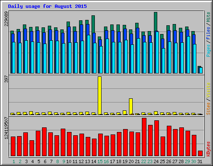Click day 2 on the date axis

(x=20, y=161)
